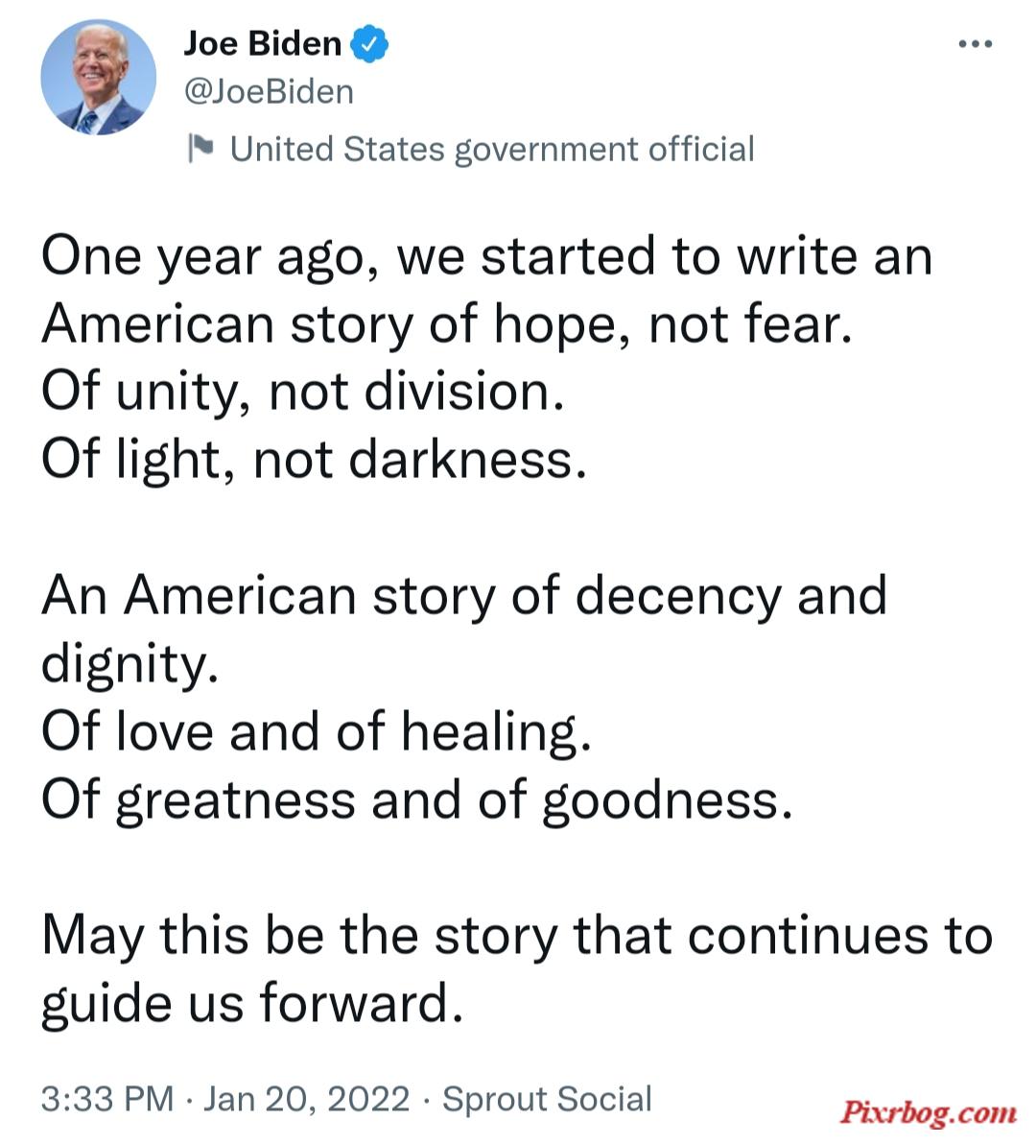This screenshot has width=1036, height=1144.
Task: Click the closing text 'guide us forward.'
Action: [252, 1004]
